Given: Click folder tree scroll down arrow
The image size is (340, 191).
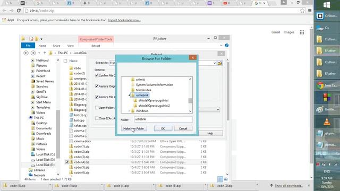Looking at the screenshot, I should tap(190, 111).
